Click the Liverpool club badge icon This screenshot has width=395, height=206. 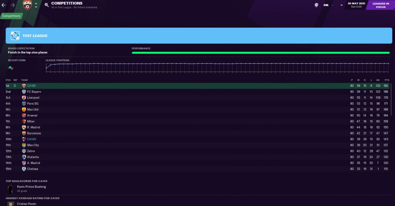tap(24, 98)
